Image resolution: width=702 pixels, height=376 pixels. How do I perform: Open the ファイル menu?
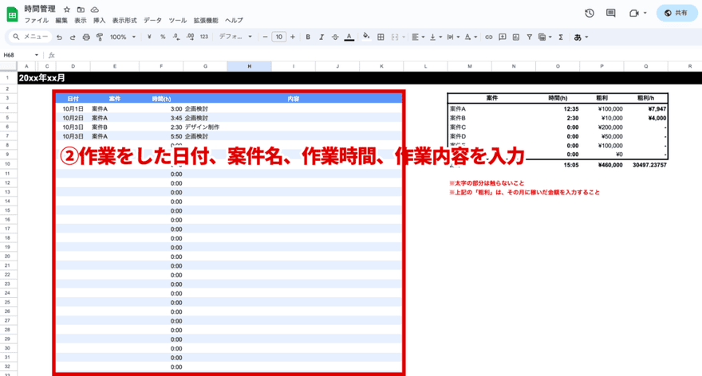tap(36, 21)
